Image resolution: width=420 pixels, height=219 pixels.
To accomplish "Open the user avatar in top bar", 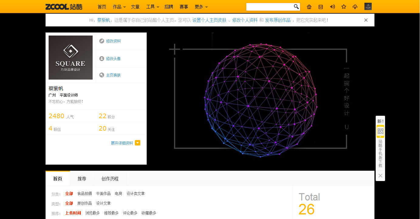I will [368, 6].
